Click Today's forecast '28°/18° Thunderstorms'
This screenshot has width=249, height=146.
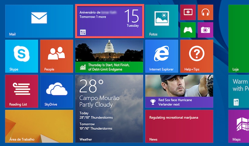pyautogui.click(x=96, y=118)
